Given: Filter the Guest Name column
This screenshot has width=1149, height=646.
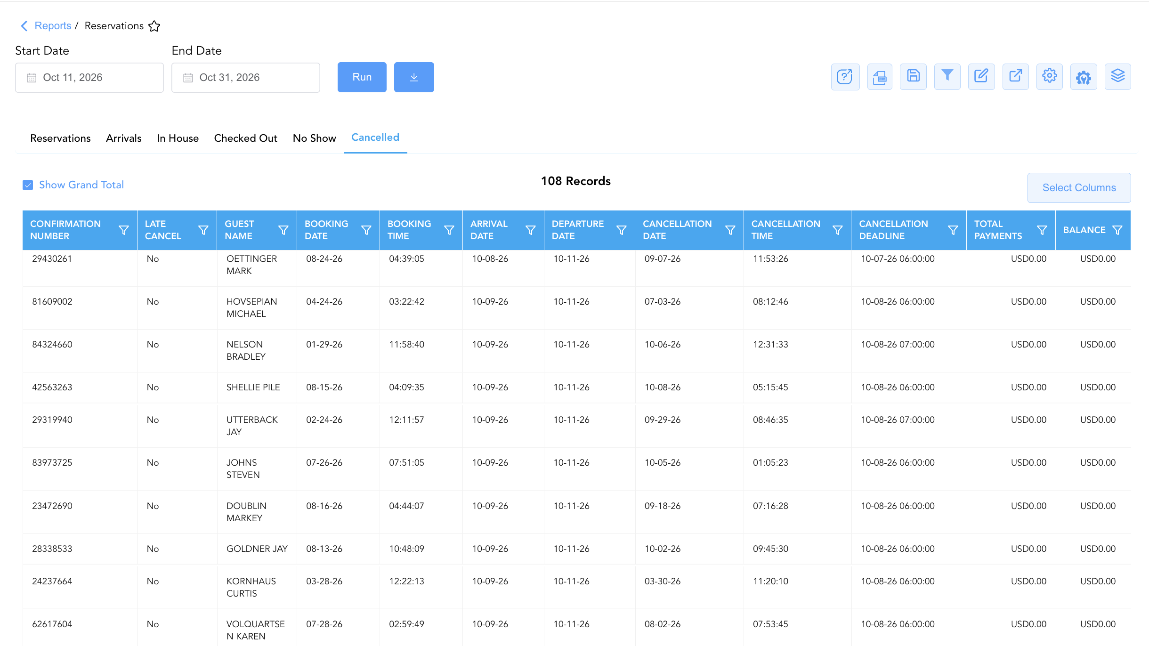Looking at the screenshot, I should pos(283,230).
